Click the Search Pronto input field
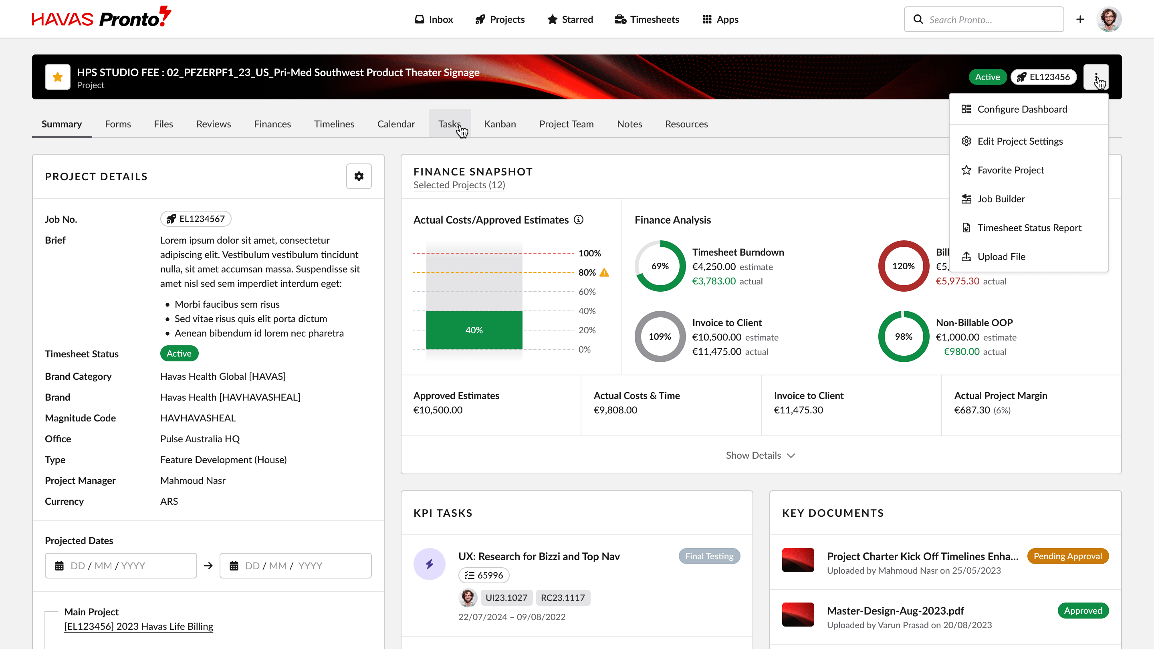The height and width of the screenshot is (649, 1154). [x=984, y=19]
